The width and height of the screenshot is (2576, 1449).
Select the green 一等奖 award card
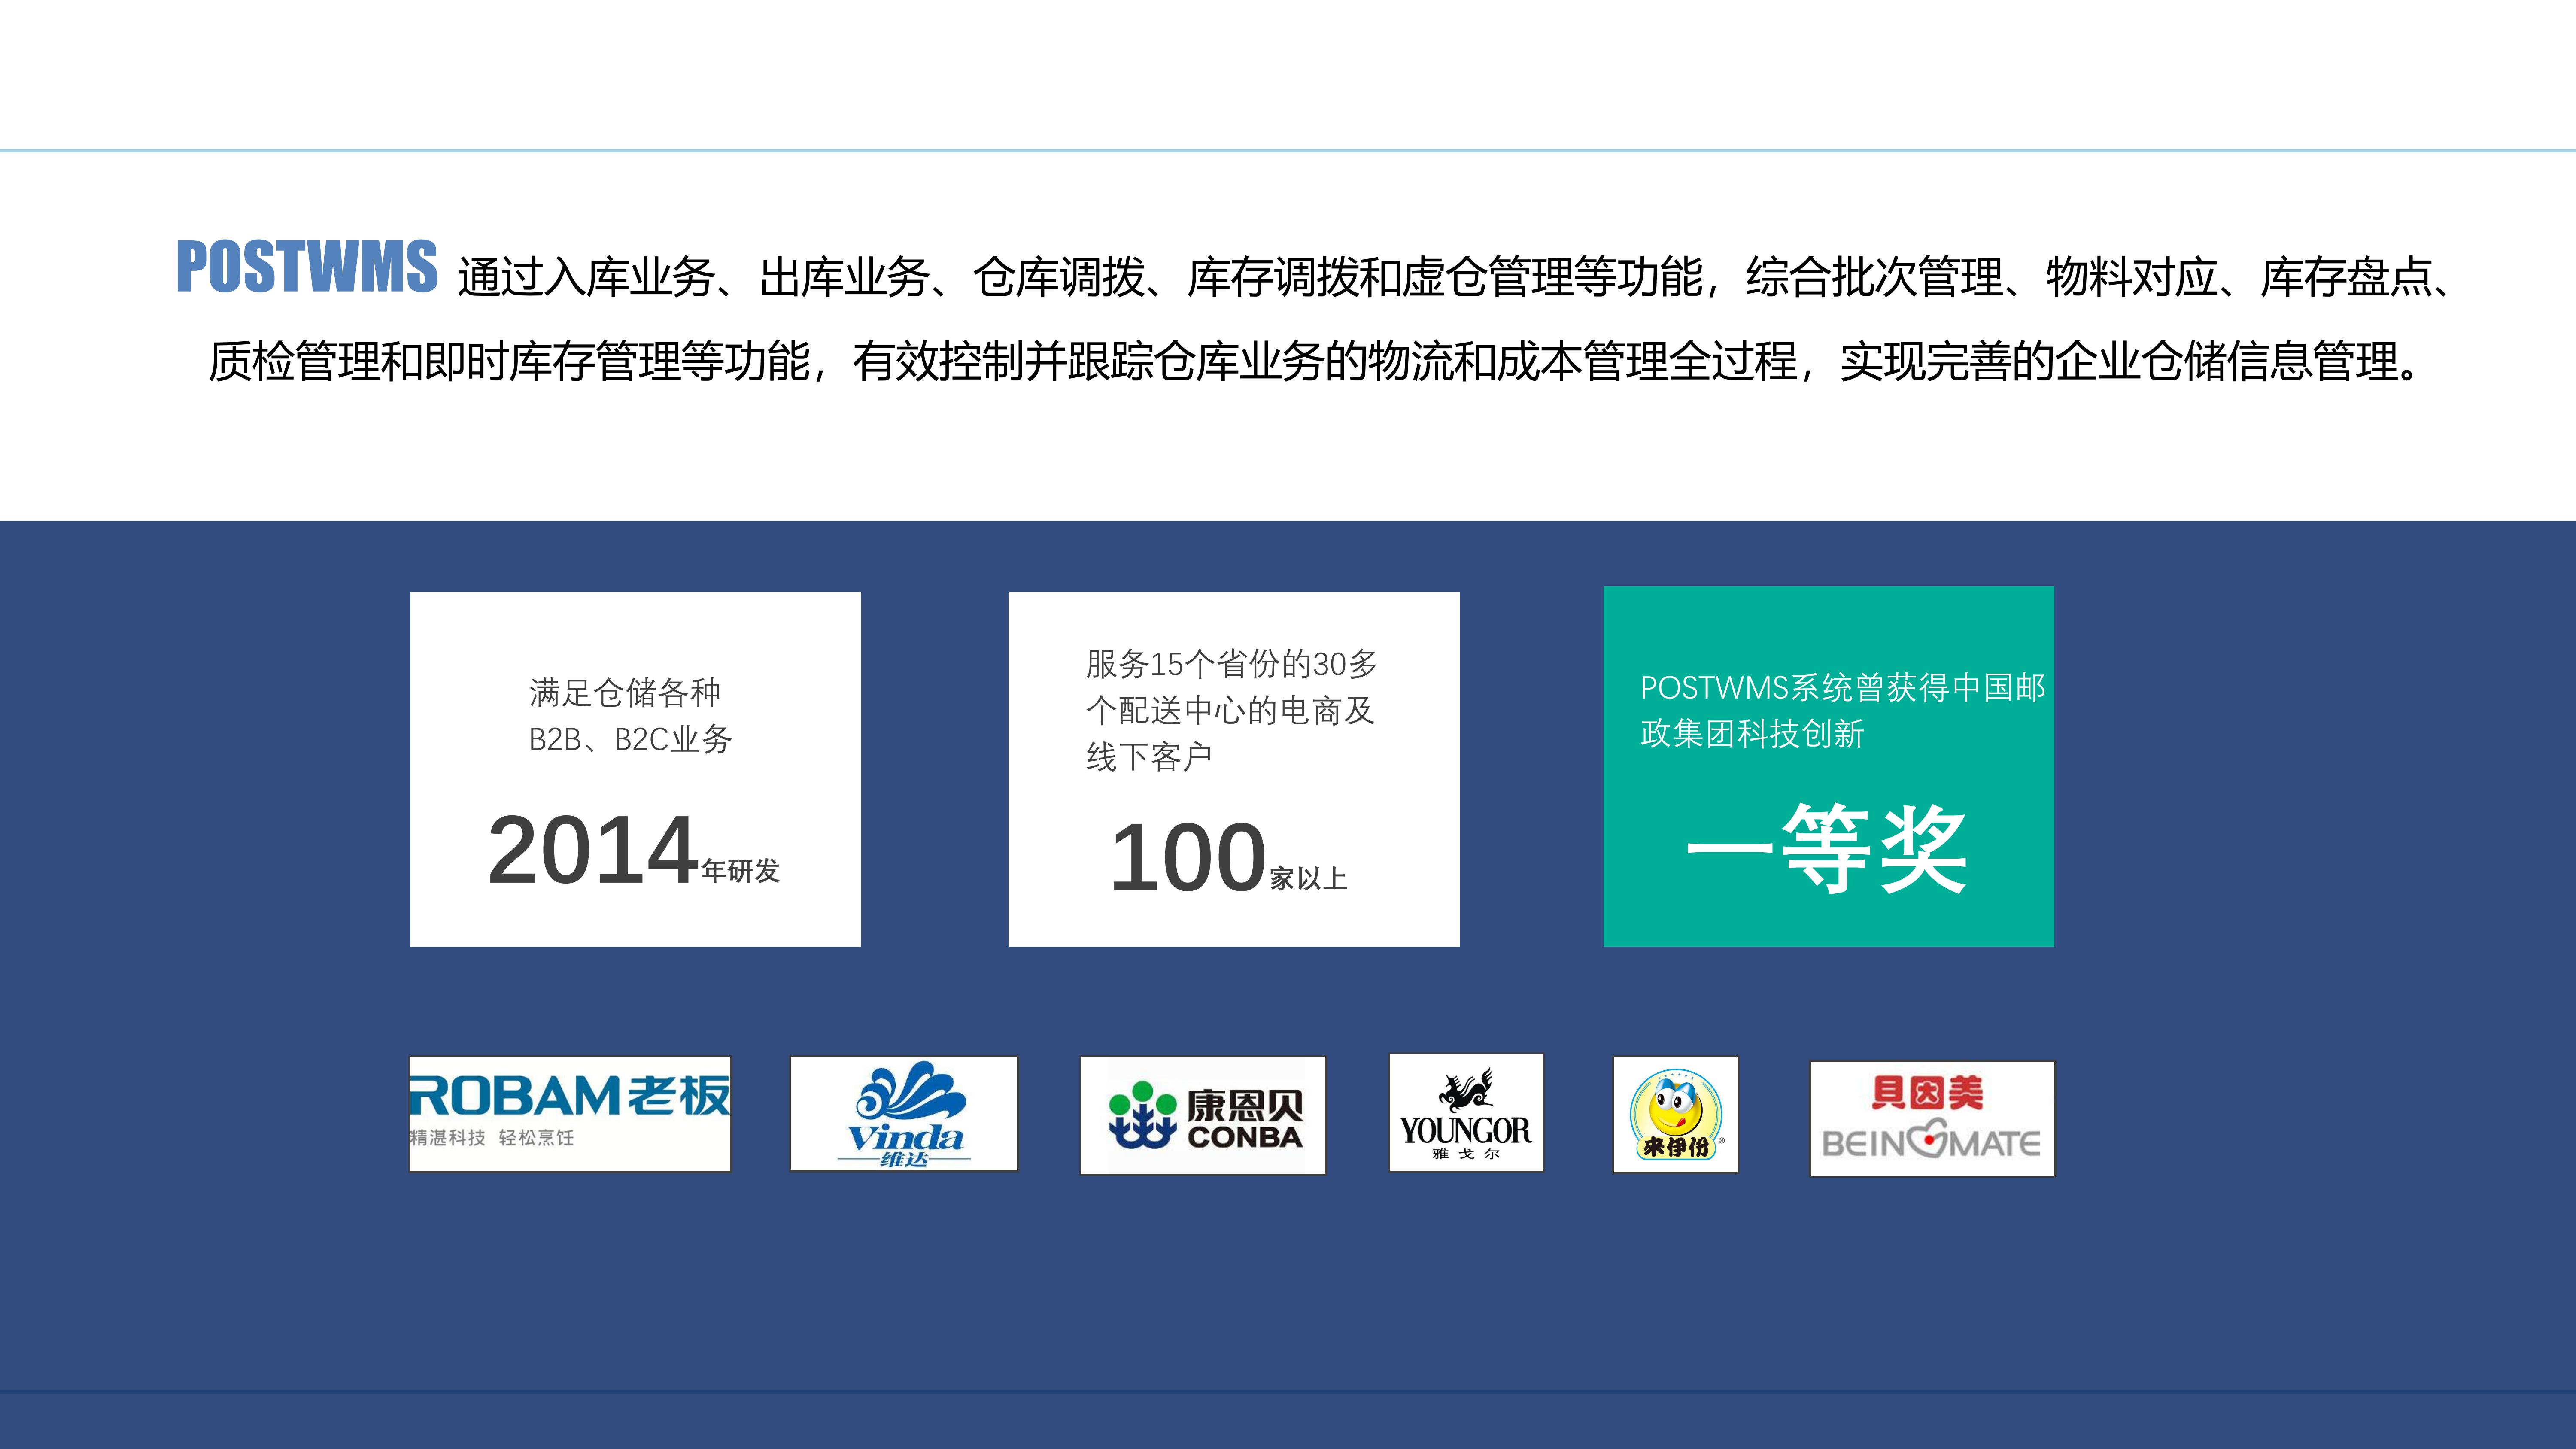[1828, 766]
